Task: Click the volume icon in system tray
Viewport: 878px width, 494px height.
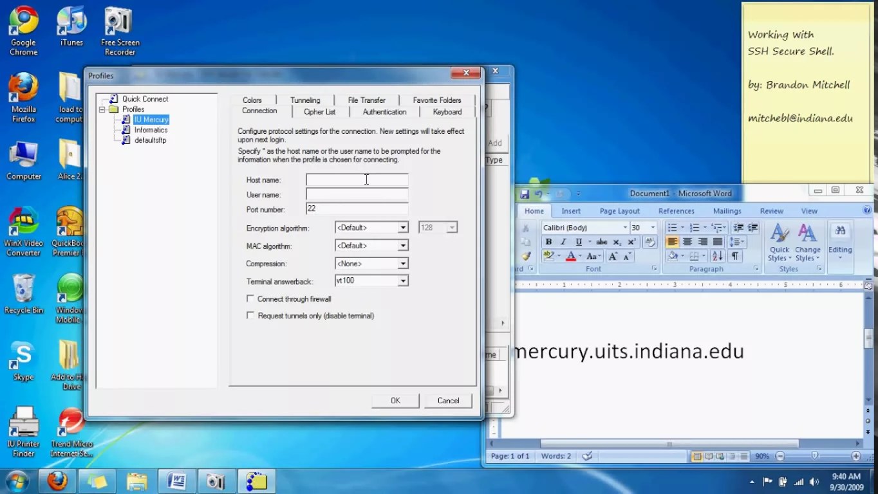Action: (814, 482)
